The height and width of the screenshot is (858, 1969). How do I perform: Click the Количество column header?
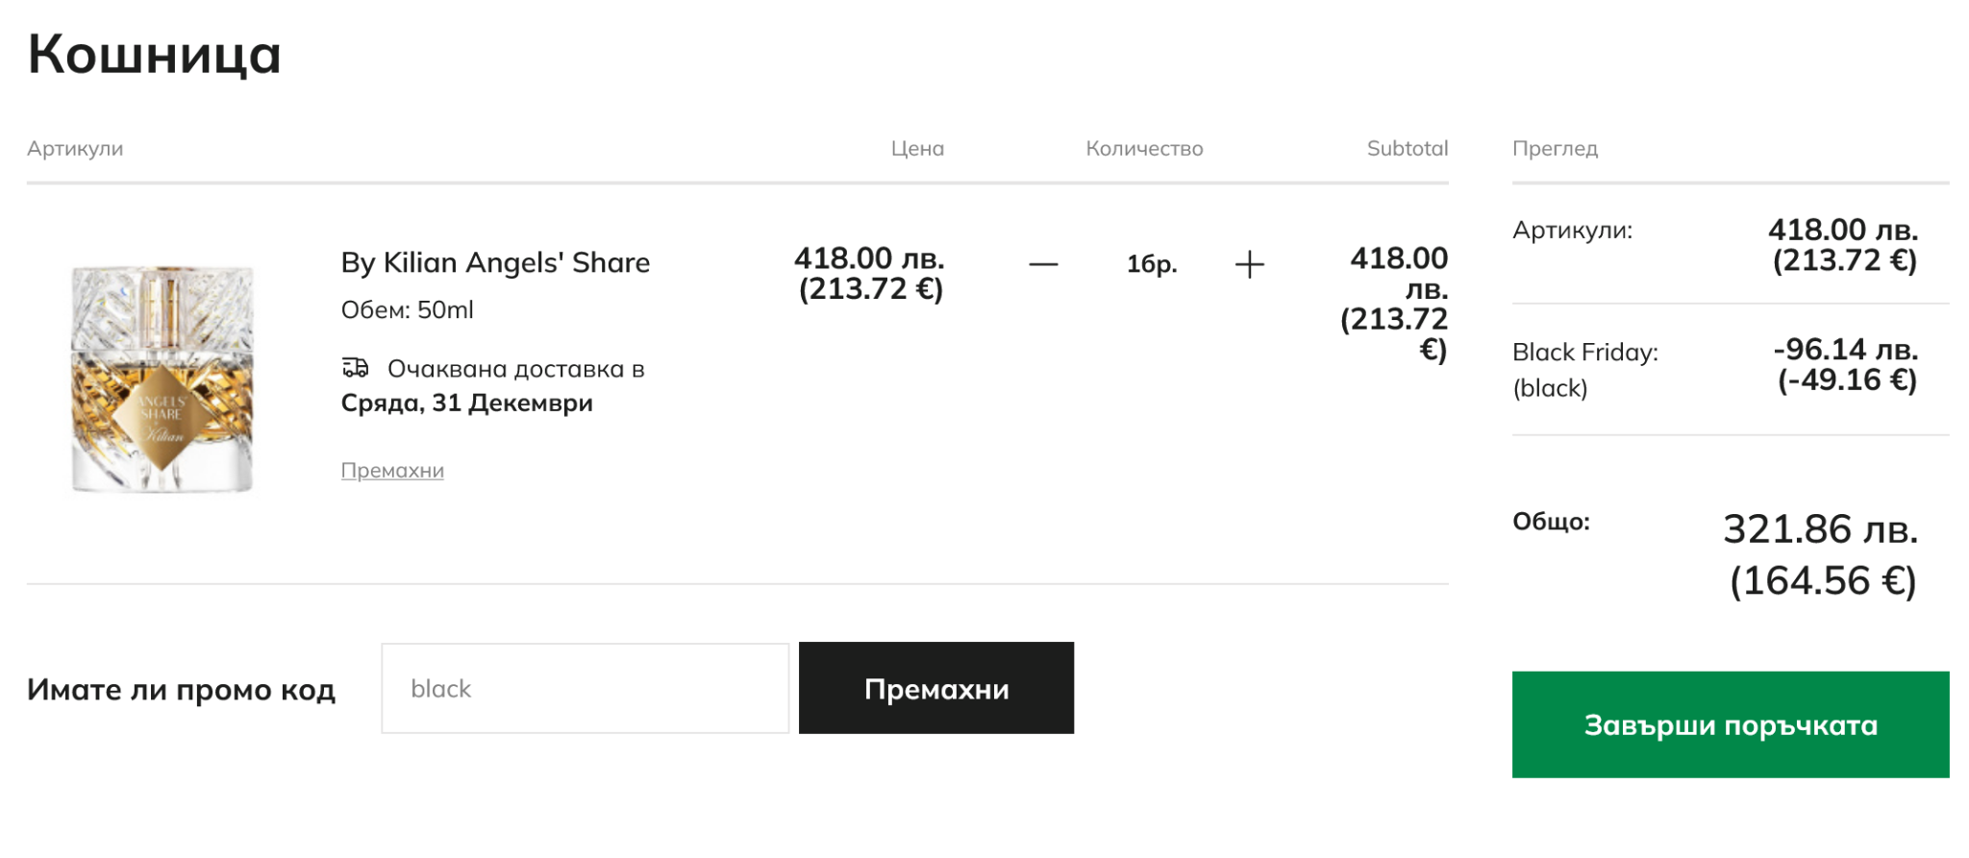pos(1144,149)
